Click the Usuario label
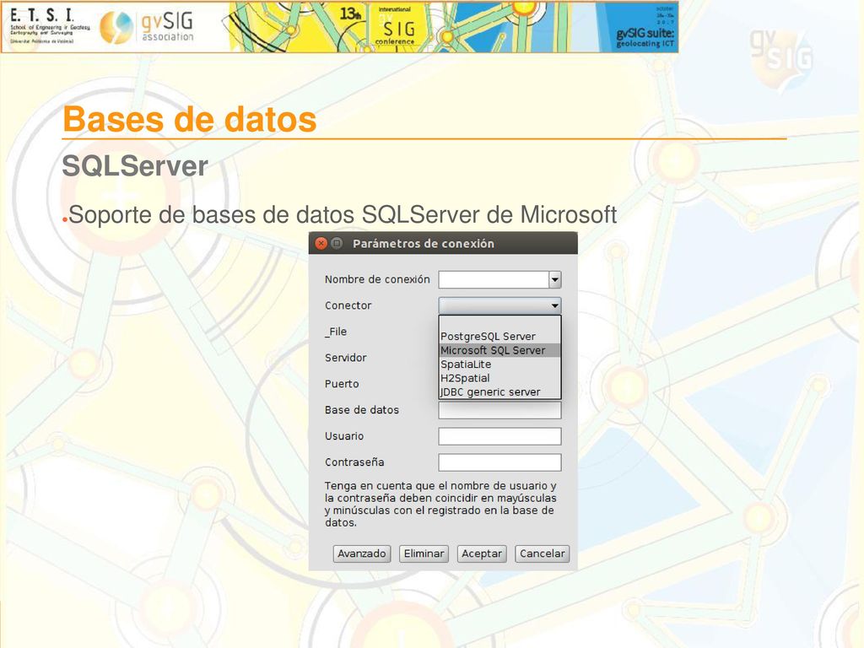This screenshot has width=864, height=648. click(344, 436)
